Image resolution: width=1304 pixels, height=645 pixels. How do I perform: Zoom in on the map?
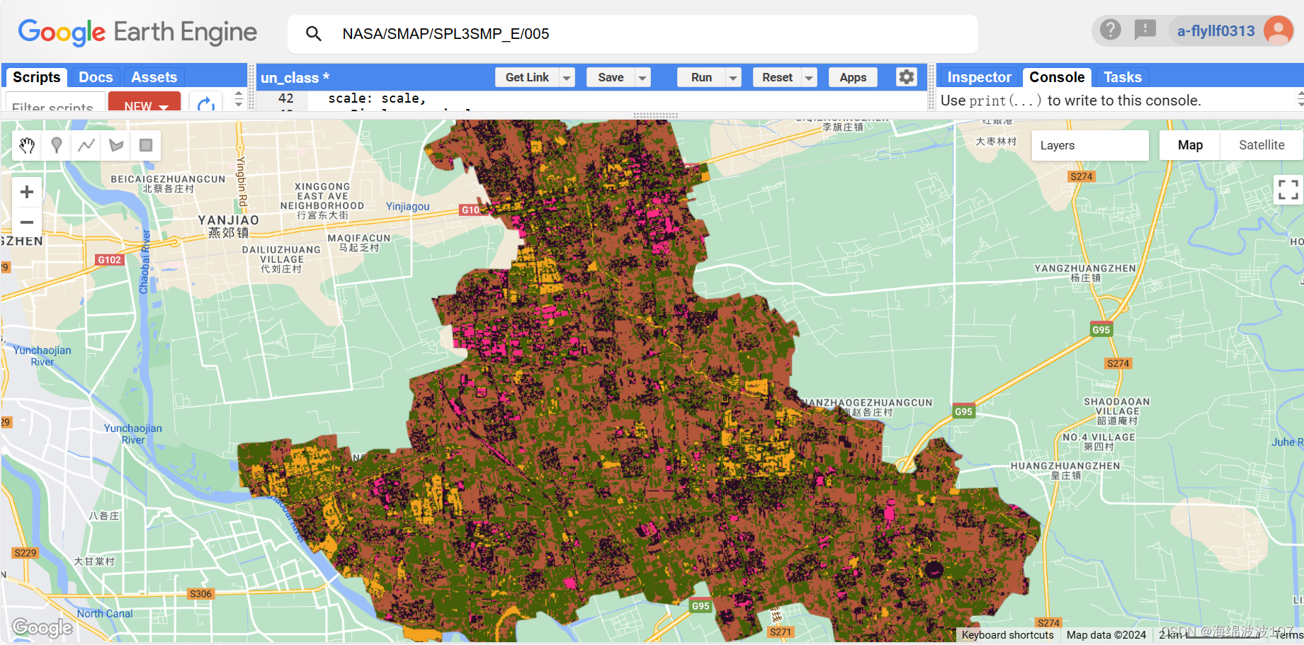(27, 192)
